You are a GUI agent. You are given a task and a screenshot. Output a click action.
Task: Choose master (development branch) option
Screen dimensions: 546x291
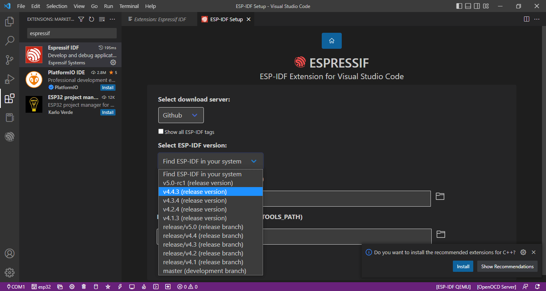211,271
